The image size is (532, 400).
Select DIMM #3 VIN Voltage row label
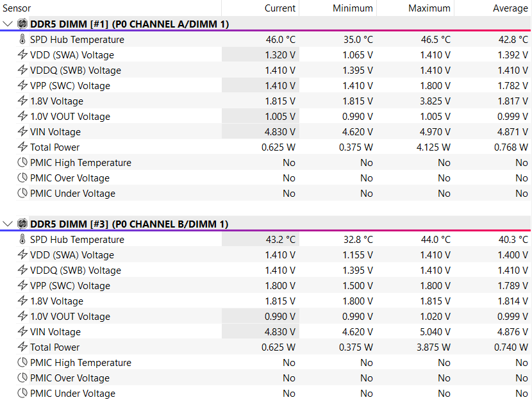55,331
